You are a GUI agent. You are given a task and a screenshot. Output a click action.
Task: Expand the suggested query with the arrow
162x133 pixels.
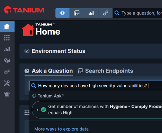tap(37, 110)
